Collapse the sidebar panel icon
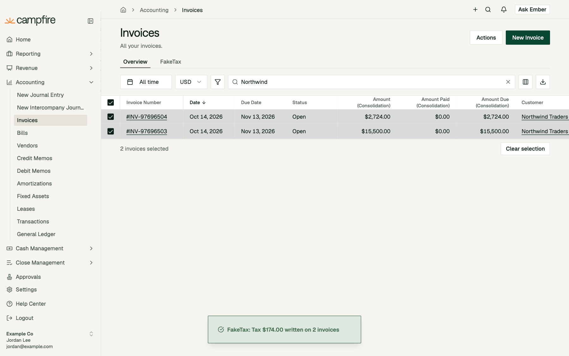 coord(90,21)
